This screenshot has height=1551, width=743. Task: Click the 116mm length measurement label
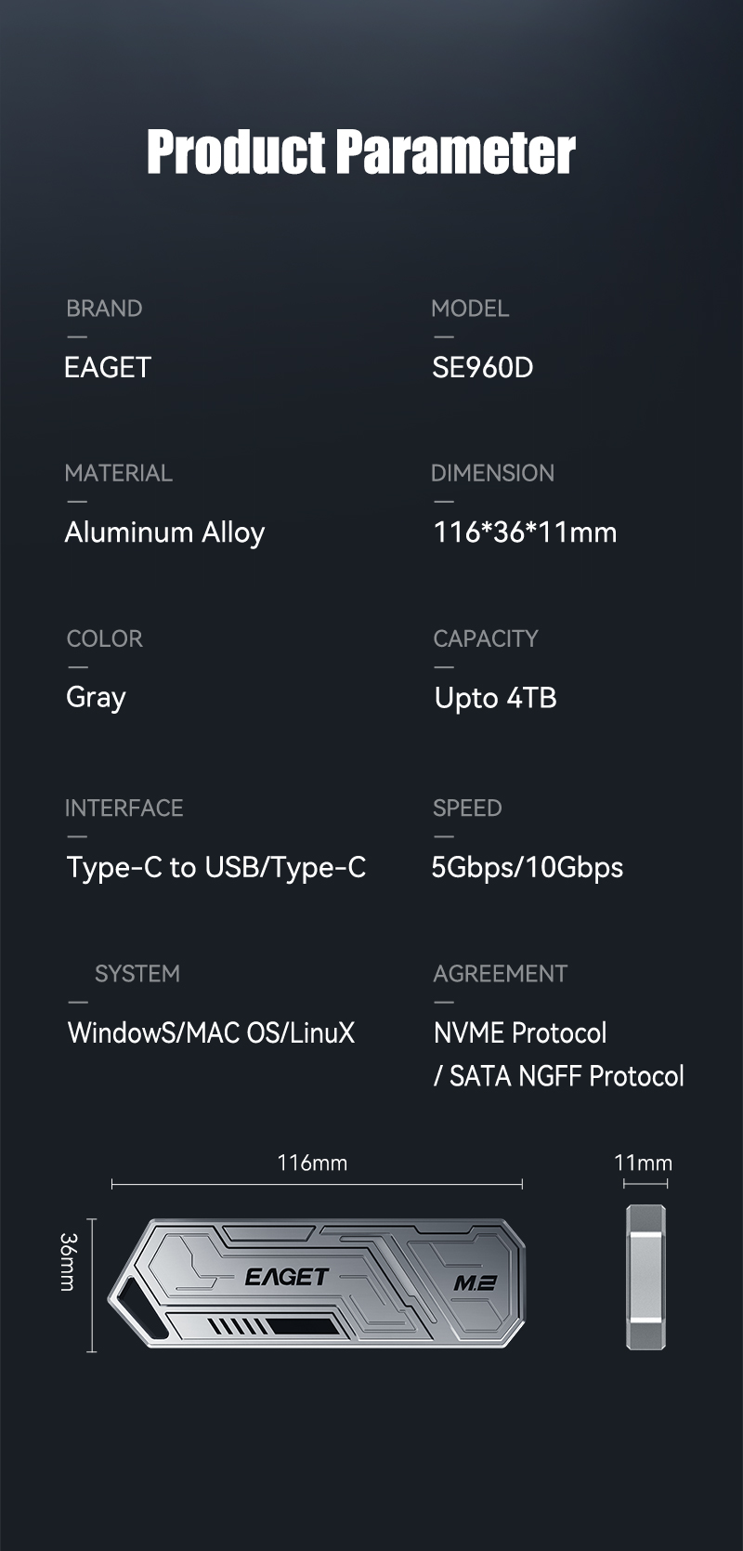312,1163
